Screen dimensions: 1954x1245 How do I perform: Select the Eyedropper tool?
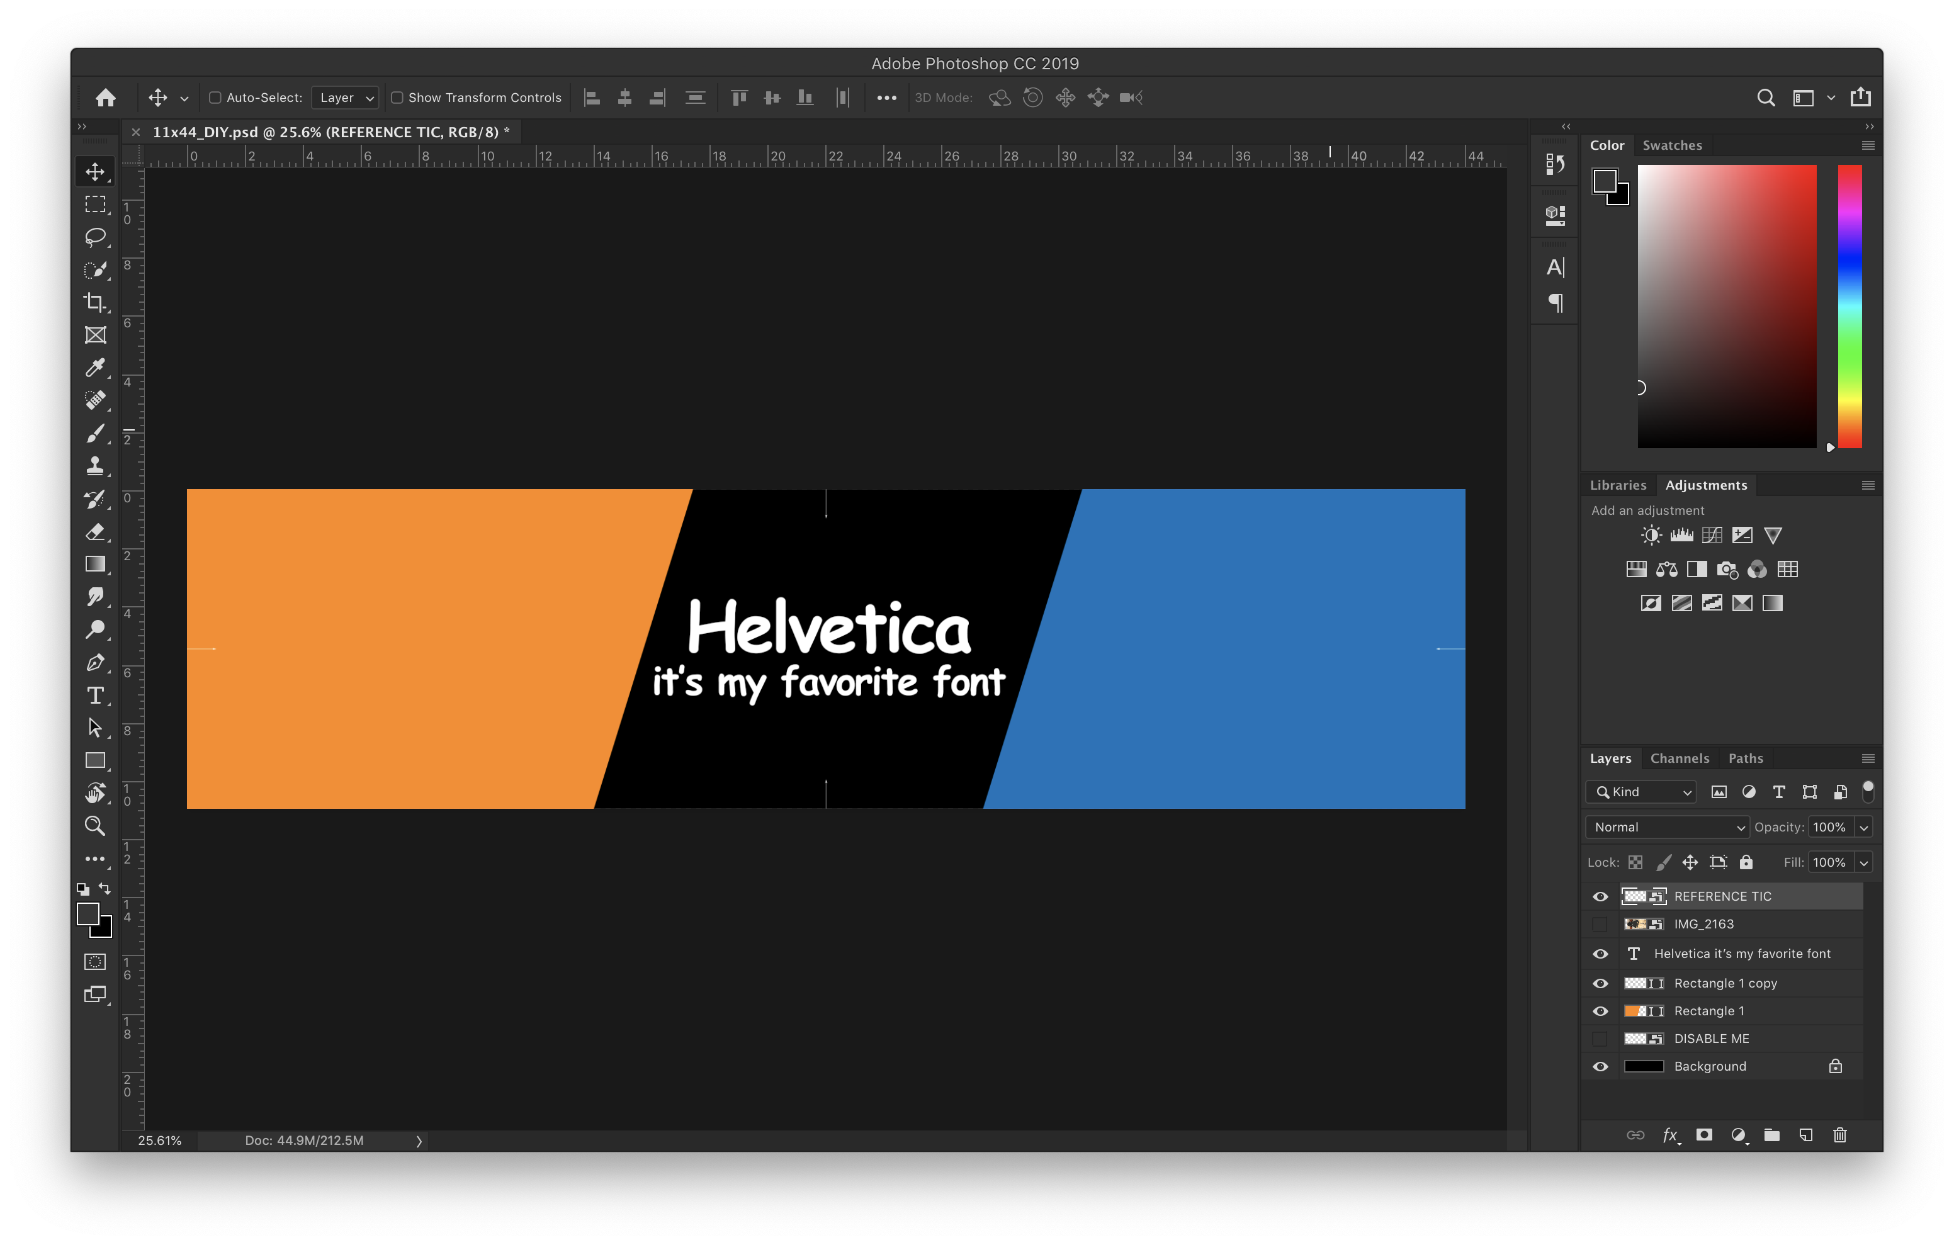coord(96,368)
